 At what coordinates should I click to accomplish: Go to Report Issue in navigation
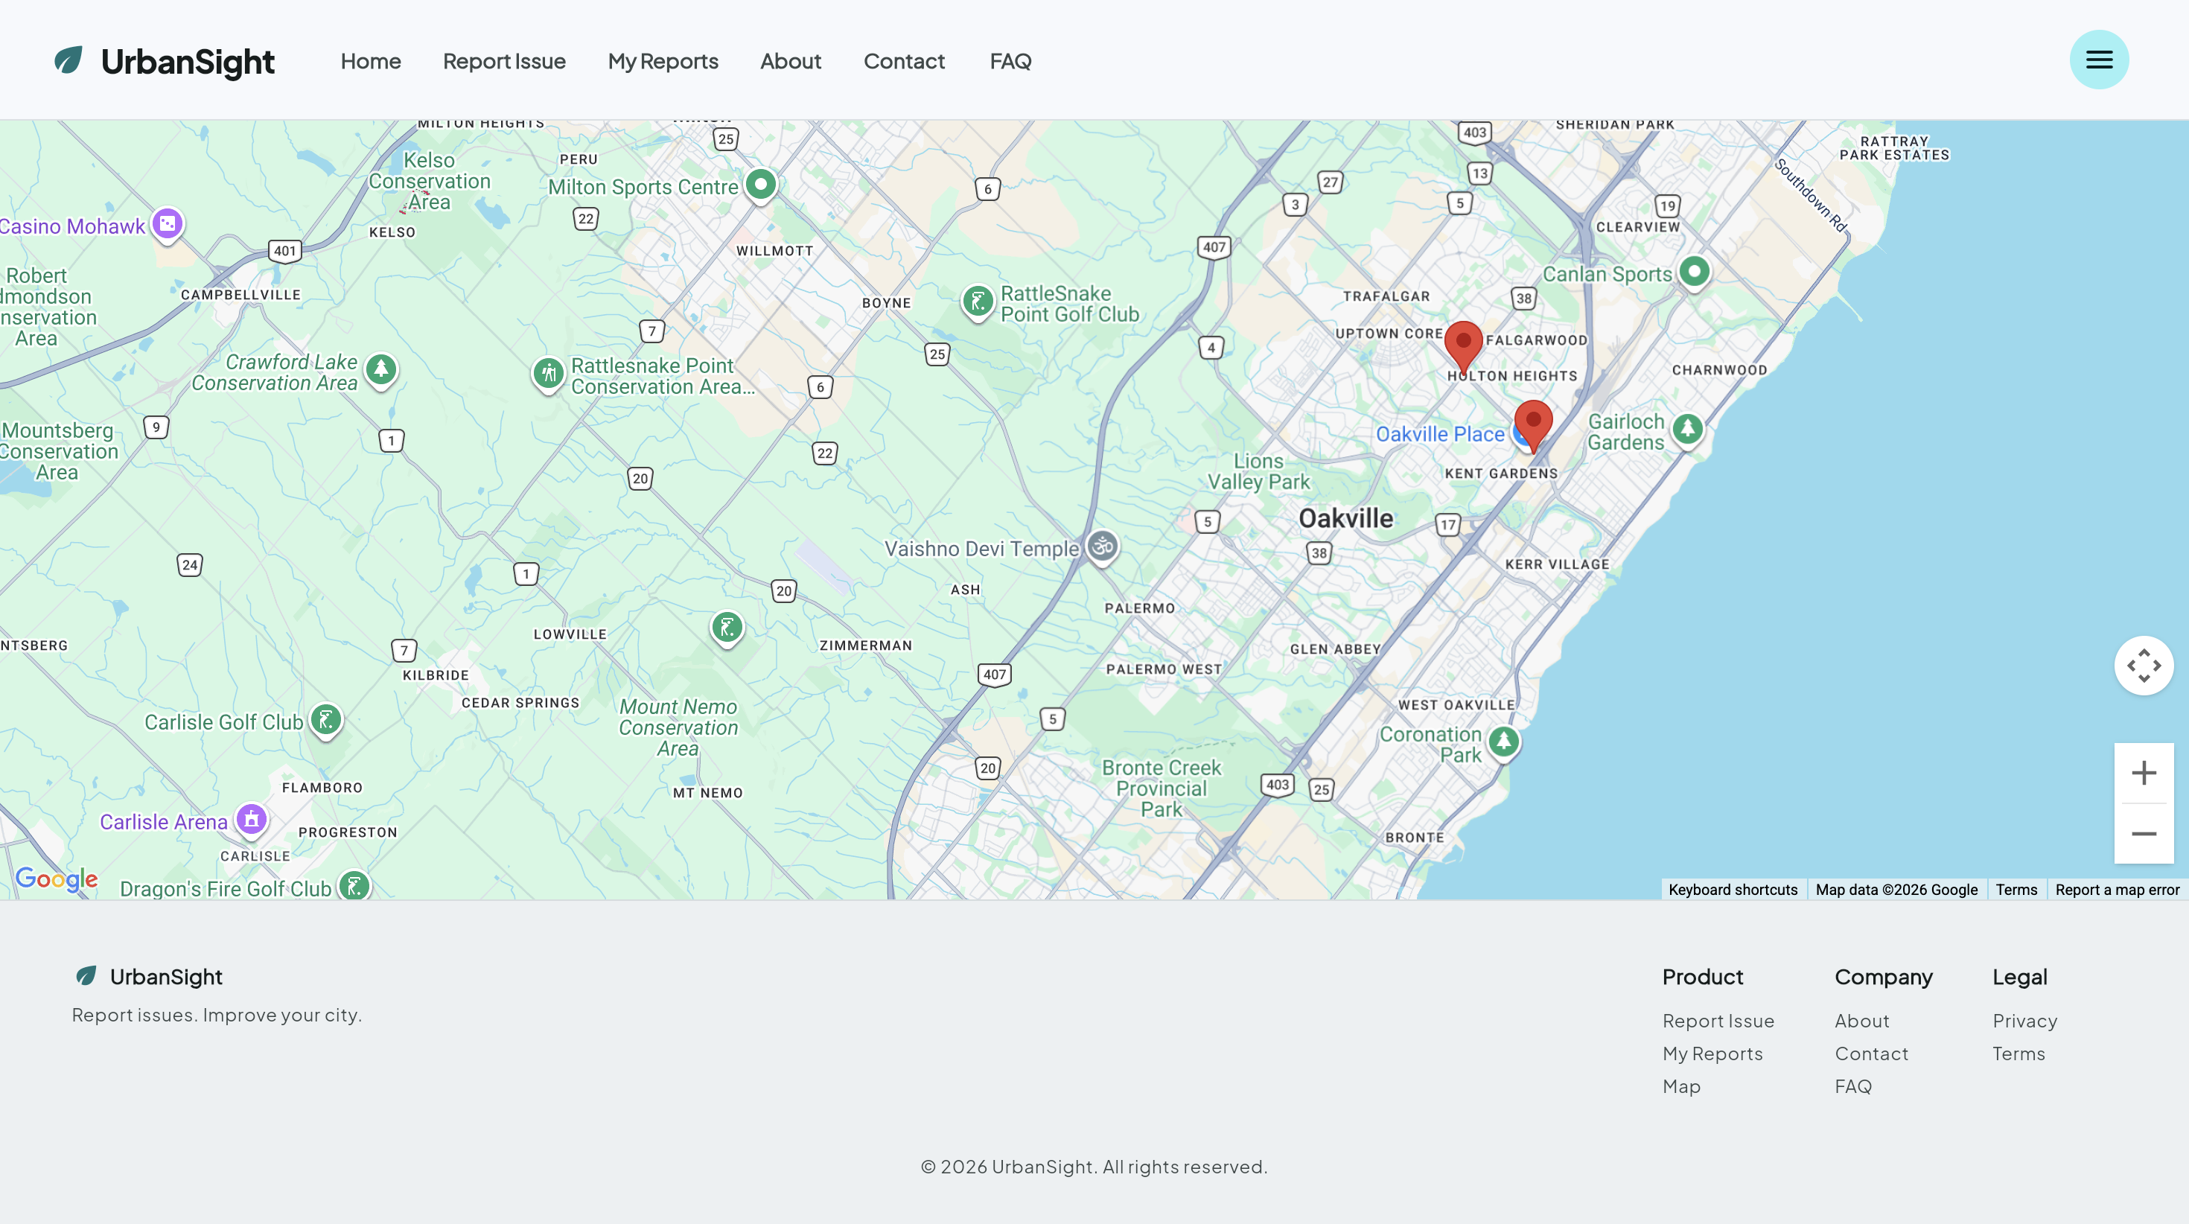504,61
